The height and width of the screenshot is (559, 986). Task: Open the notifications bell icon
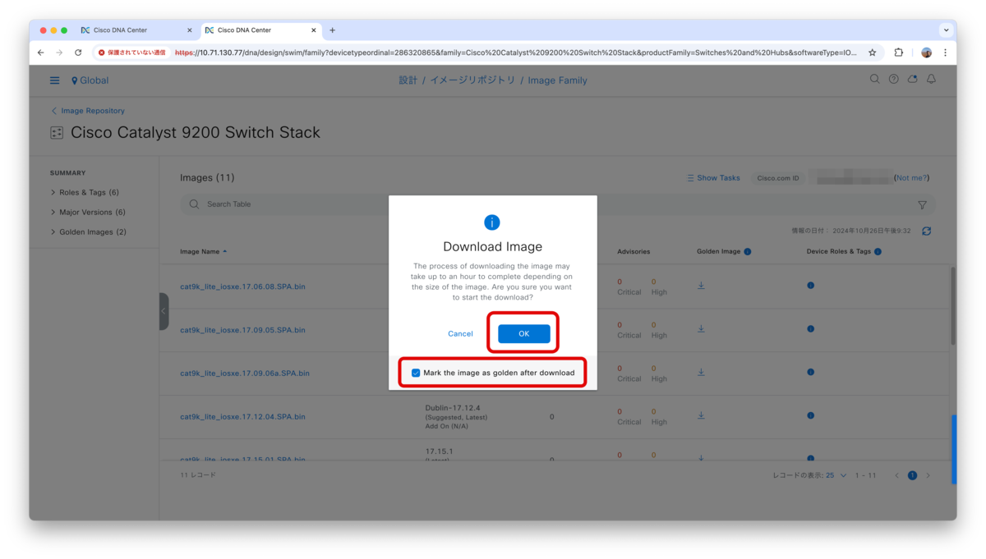931,80
